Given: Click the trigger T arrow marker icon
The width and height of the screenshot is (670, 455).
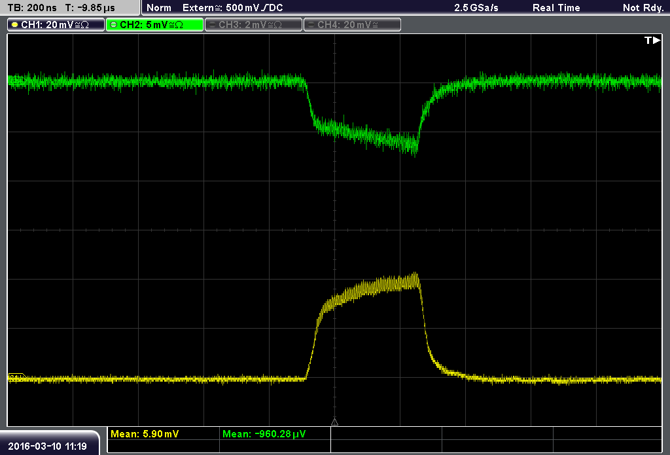Looking at the screenshot, I should coord(652,40).
